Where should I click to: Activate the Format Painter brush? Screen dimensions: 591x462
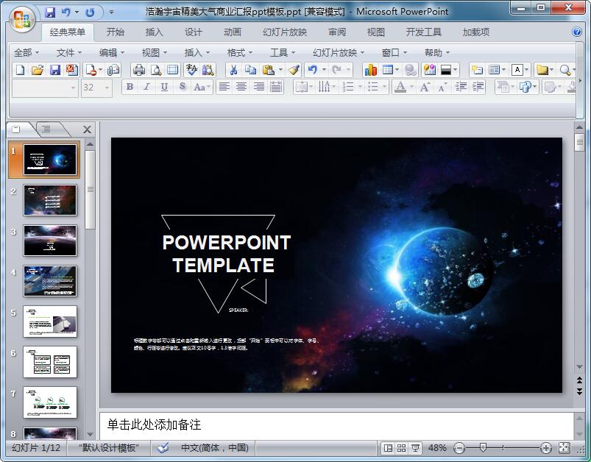point(294,70)
